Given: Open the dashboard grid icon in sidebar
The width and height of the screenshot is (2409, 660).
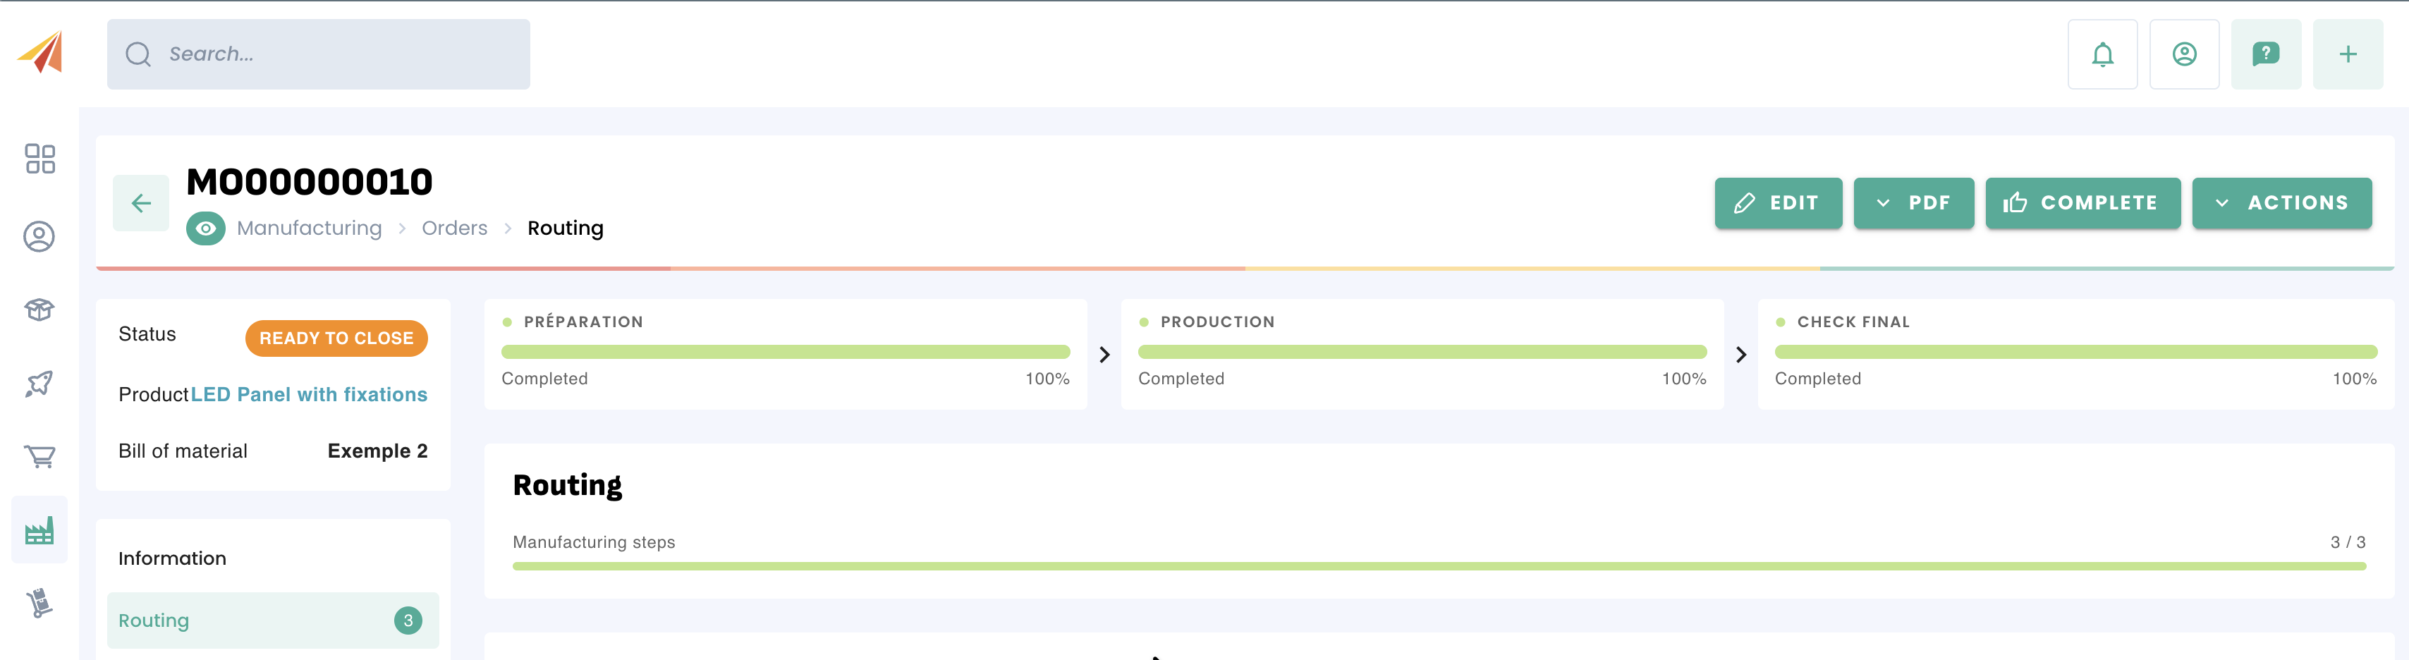Looking at the screenshot, I should [x=39, y=158].
